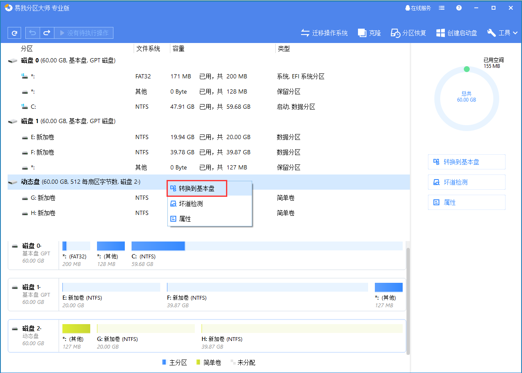Select 转换到基本盘 in context menu

coord(197,189)
